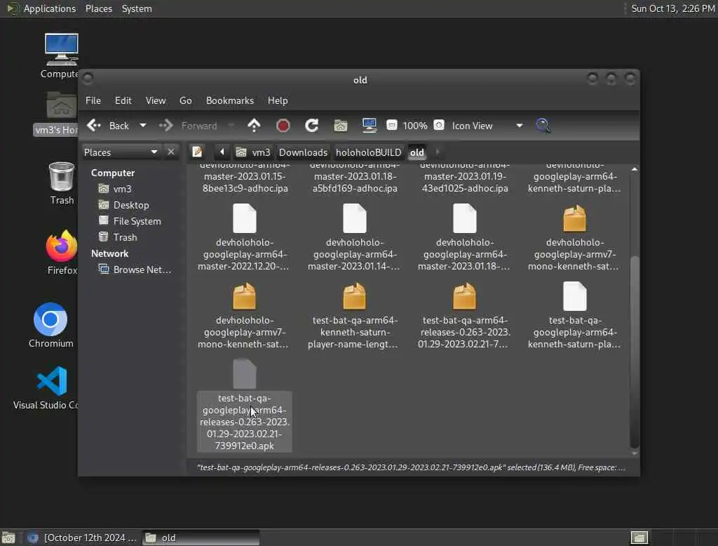This screenshot has height=546, width=718.
Task: Open the View menu
Action: (156, 100)
